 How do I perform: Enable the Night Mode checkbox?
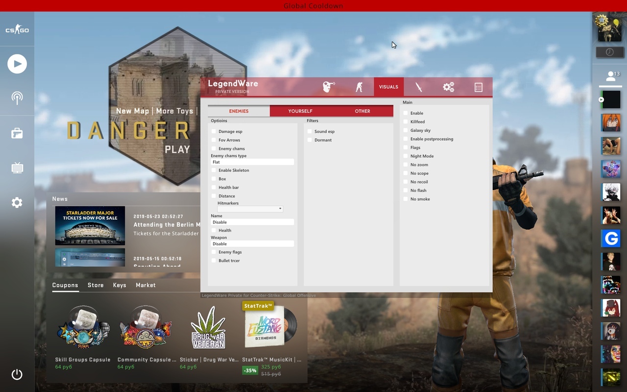[406, 156]
